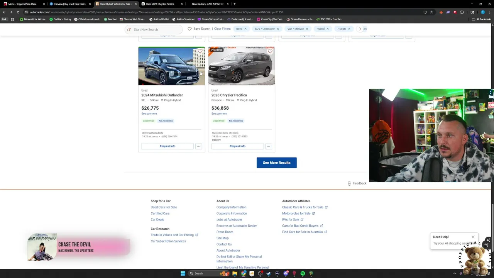Click See More Results button
This screenshot has width=494, height=278.
point(277,163)
